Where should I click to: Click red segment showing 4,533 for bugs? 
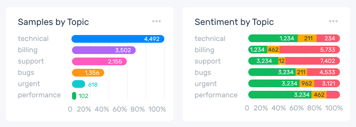click(323, 72)
